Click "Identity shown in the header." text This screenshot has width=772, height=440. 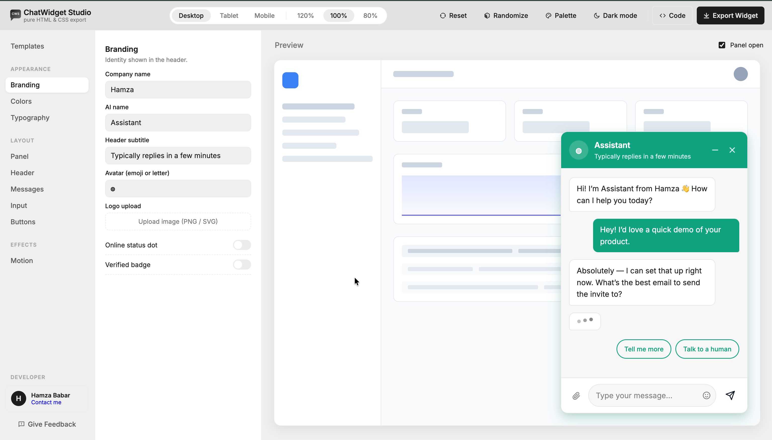[x=146, y=60]
